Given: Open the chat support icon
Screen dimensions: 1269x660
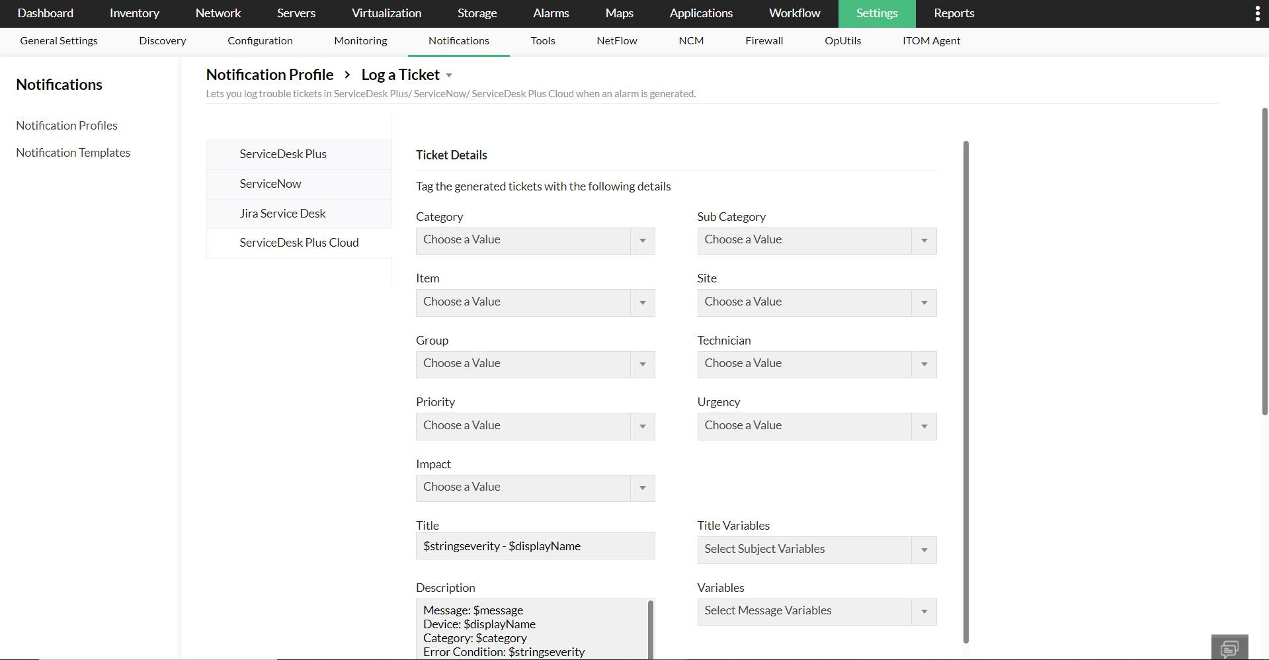Looking at the screenshot, I should (1229, 647).
